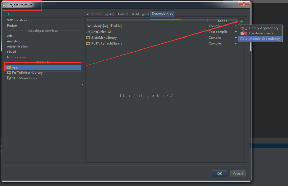
Task: Switch to the Properties tab
Action: coord(93,14)
